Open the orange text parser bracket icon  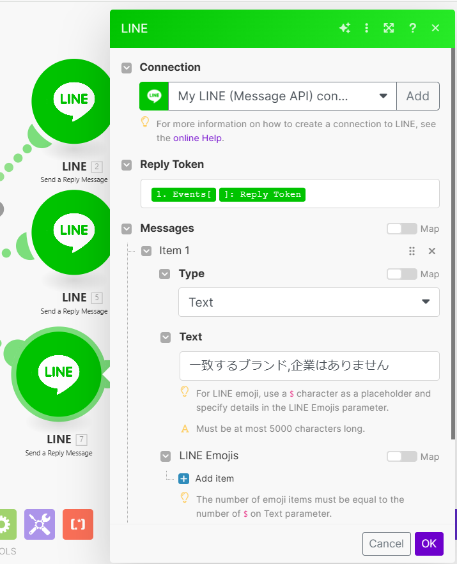(x=78, y=524)
